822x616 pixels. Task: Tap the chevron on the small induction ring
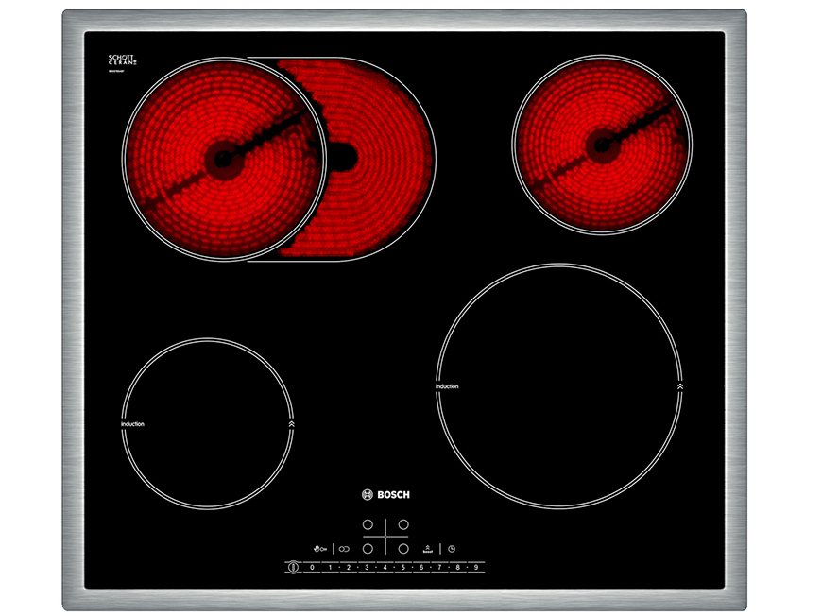(x=290, y=424)
